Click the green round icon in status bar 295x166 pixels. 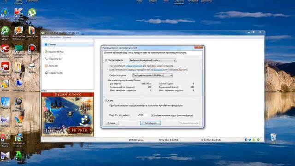[x=258, y=140]
